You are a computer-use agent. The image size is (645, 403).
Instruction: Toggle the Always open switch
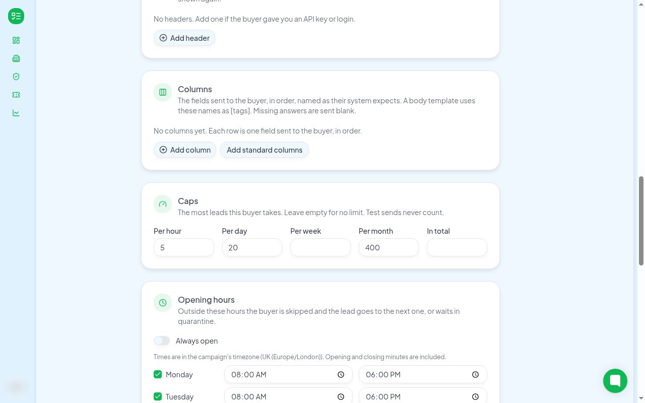tap(162, 341)
